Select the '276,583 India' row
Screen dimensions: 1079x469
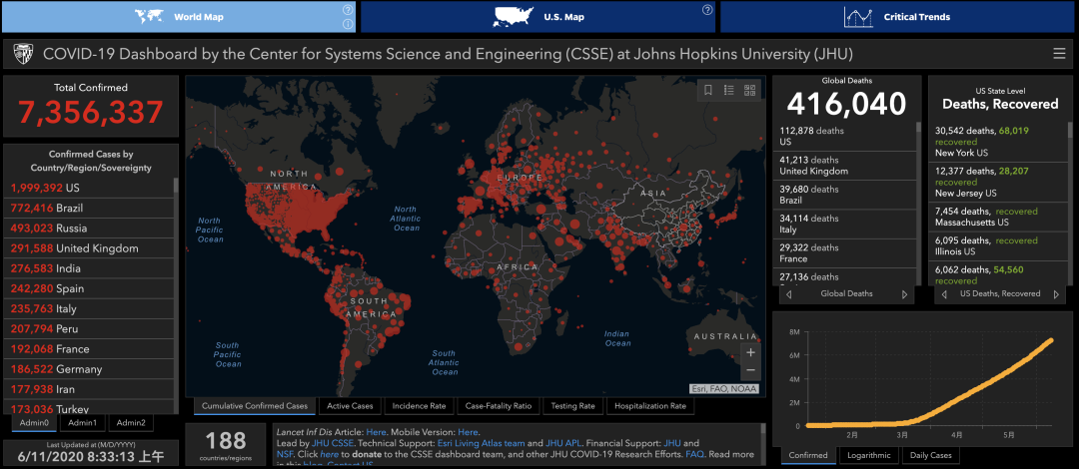pyautogui.click(x=90, y=268)
